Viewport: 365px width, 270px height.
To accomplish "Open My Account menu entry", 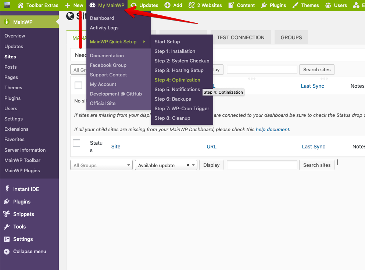I will [103, 84].
